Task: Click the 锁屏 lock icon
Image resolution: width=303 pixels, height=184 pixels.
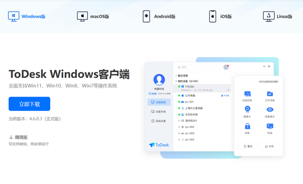Action: (x=247, y=126)
